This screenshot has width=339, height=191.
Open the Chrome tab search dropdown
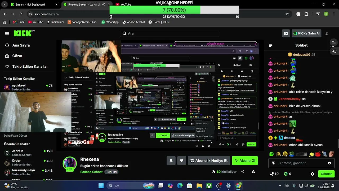point(4,5)
